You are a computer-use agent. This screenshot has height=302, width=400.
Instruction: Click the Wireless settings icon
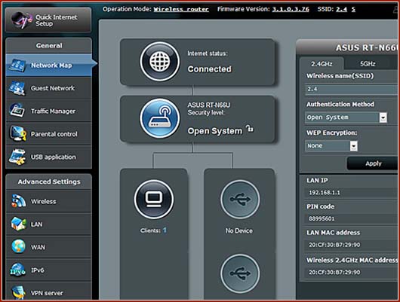click(x=18, y=201)
